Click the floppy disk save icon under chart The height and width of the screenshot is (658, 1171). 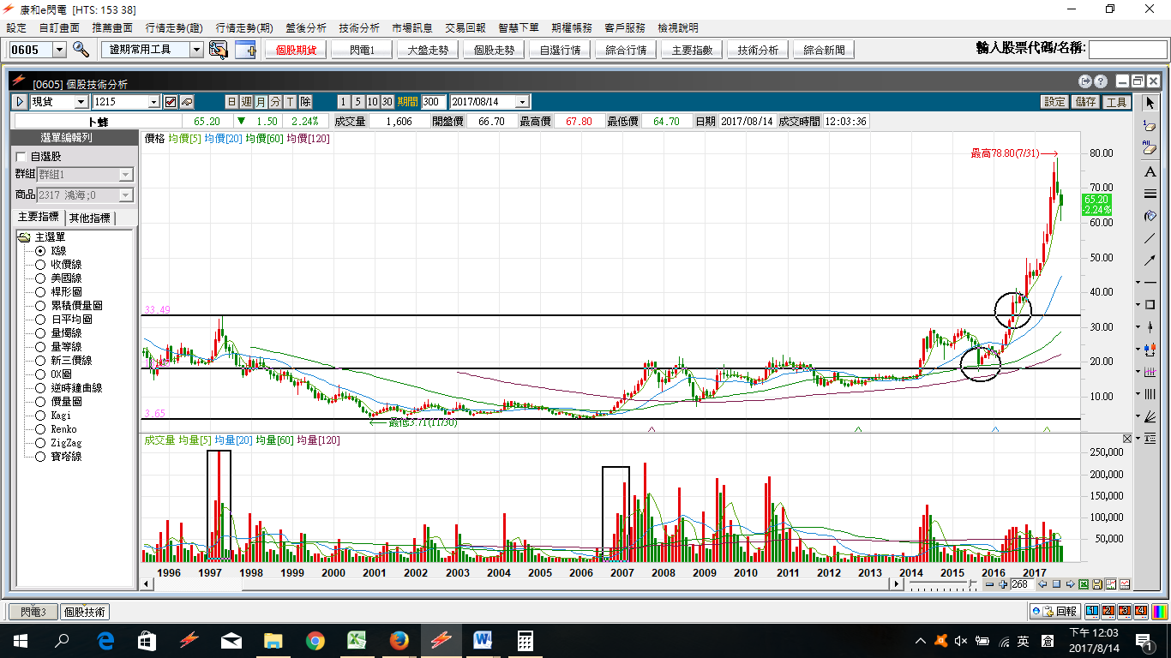point(1097,584)
